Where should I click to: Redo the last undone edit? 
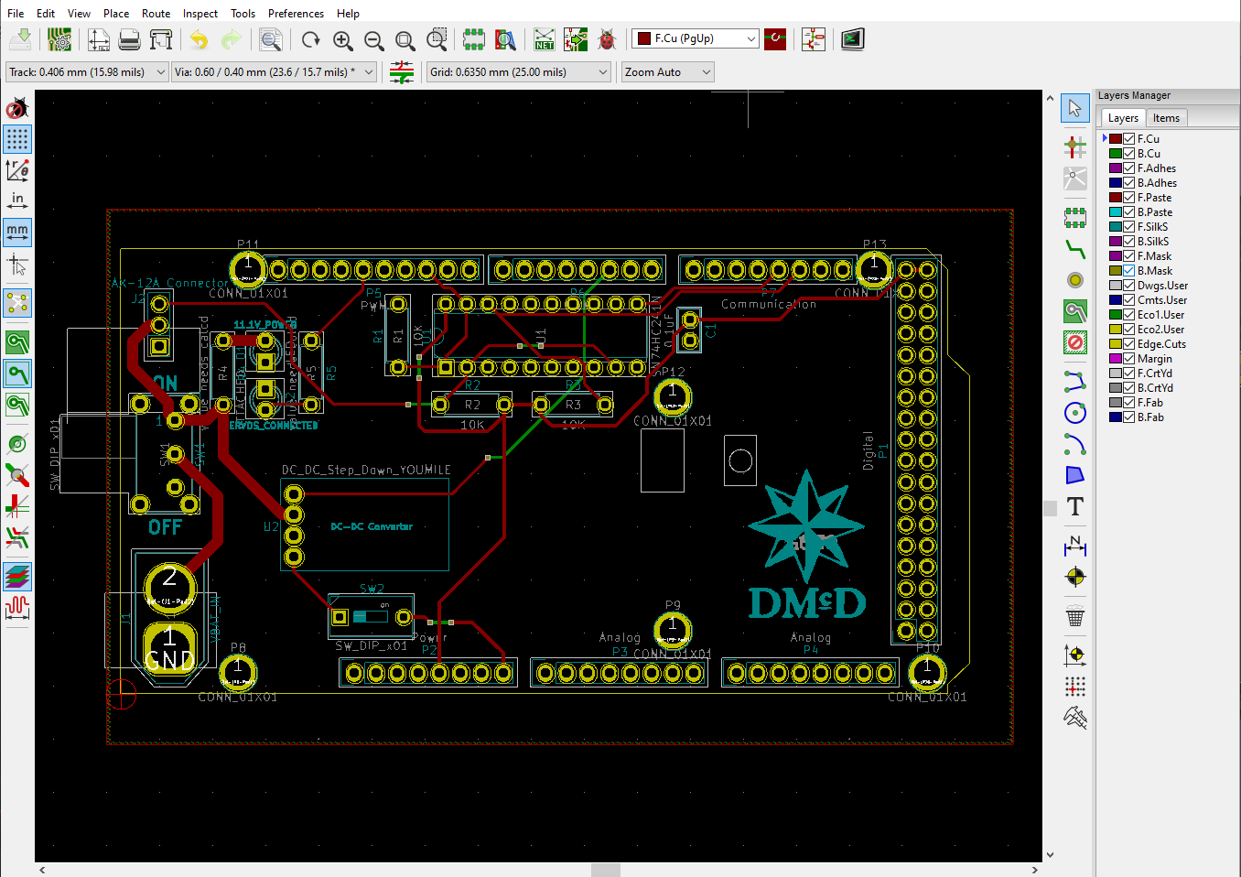(x=231, y=39)
